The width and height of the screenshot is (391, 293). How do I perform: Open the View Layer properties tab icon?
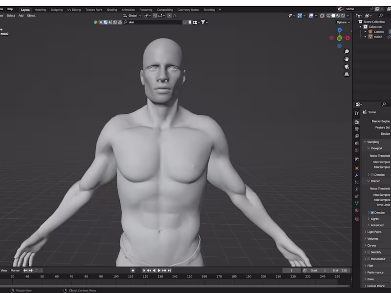click(357, 136)
